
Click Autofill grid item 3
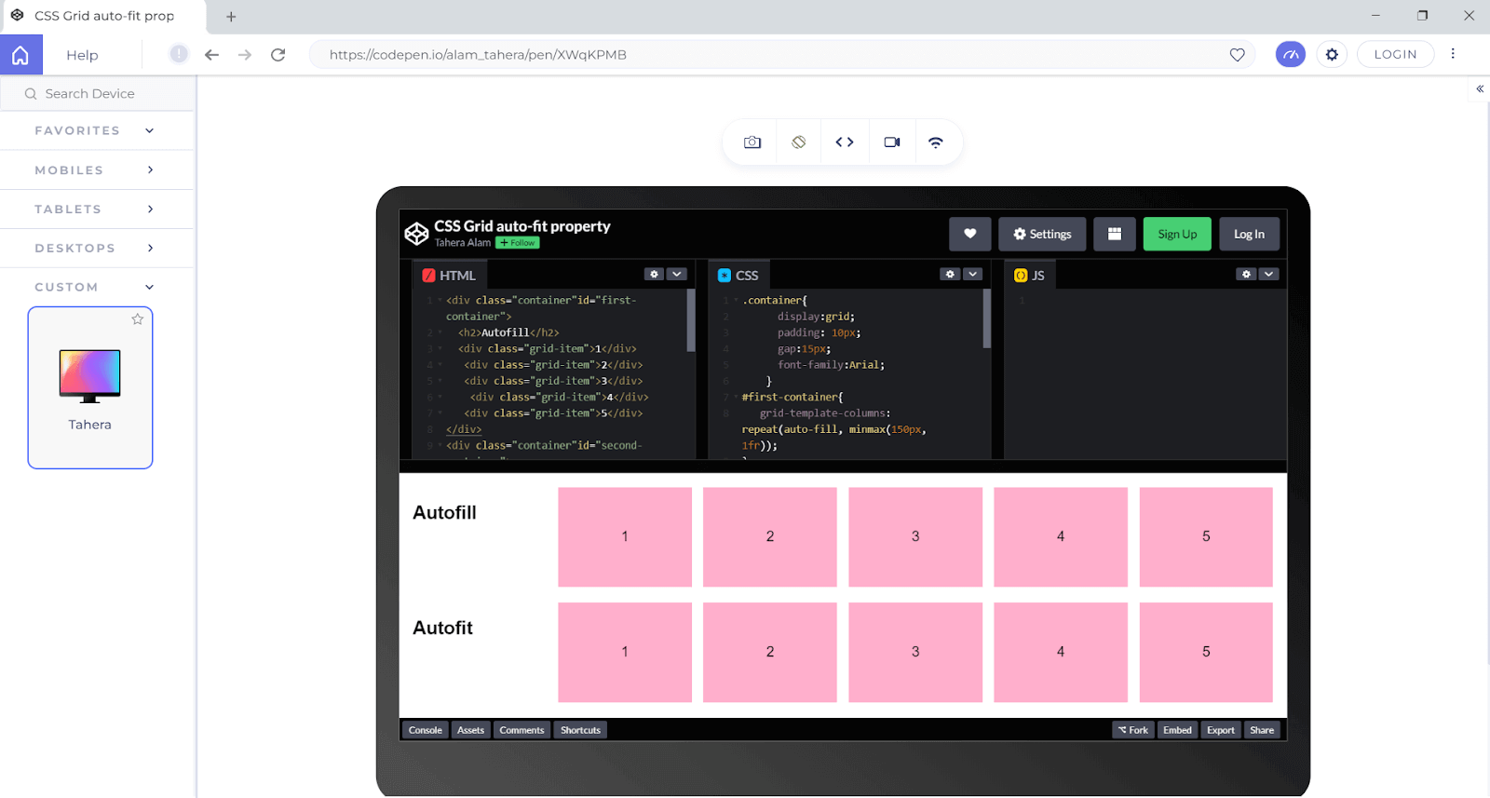click(x=915, y=537)
